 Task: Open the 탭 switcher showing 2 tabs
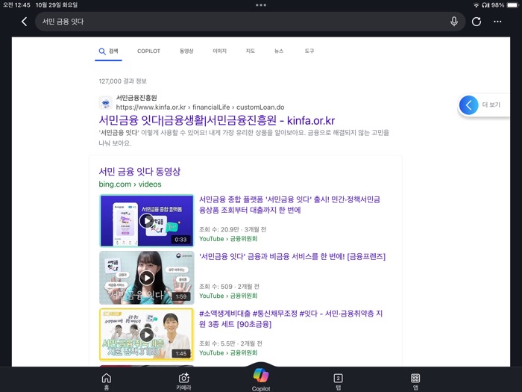338,382
